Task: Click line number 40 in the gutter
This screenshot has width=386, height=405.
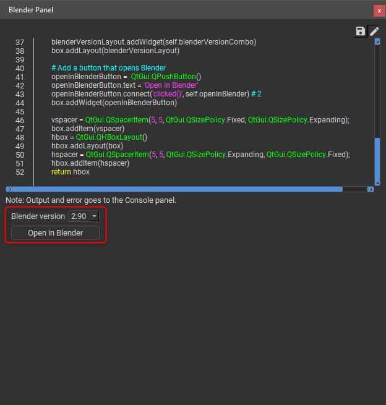Action: pyautogui.click(x=20, y=68)
